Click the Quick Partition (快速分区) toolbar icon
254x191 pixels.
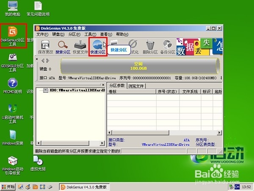(x=98, y=47)
